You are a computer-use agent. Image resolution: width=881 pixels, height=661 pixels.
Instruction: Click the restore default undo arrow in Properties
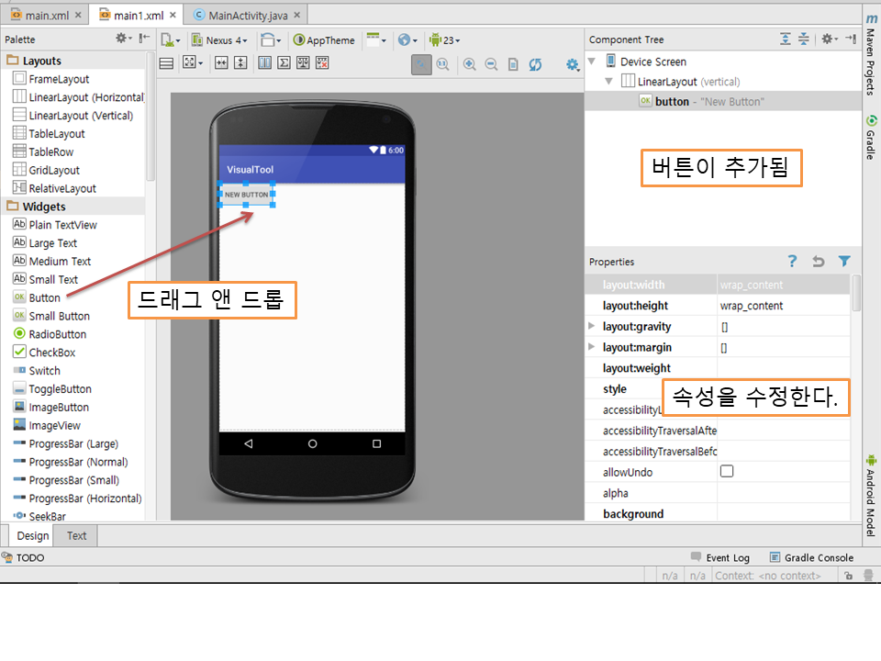point(819,262)
